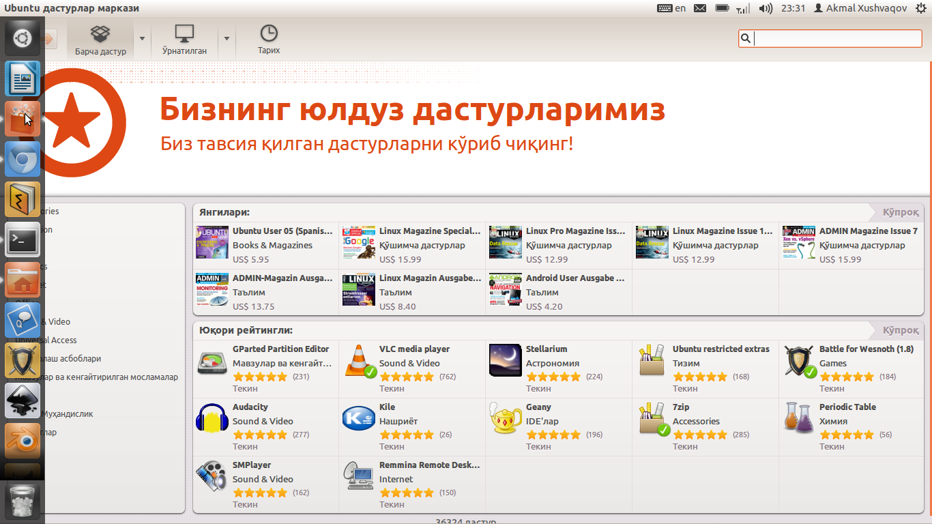Open ADMIN Magazine Issue 7 cover icon
This screenshot has height=524, width=932.
(x=799, y=242)
